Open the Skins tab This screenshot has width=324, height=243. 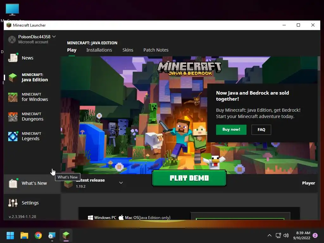(x=128, y=50)
